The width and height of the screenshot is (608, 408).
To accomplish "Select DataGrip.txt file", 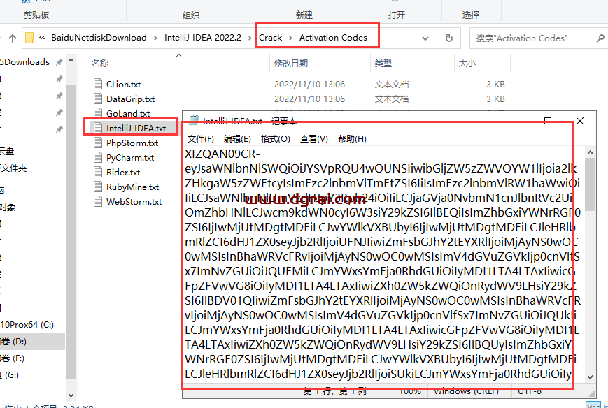I will tap(130, 99).
